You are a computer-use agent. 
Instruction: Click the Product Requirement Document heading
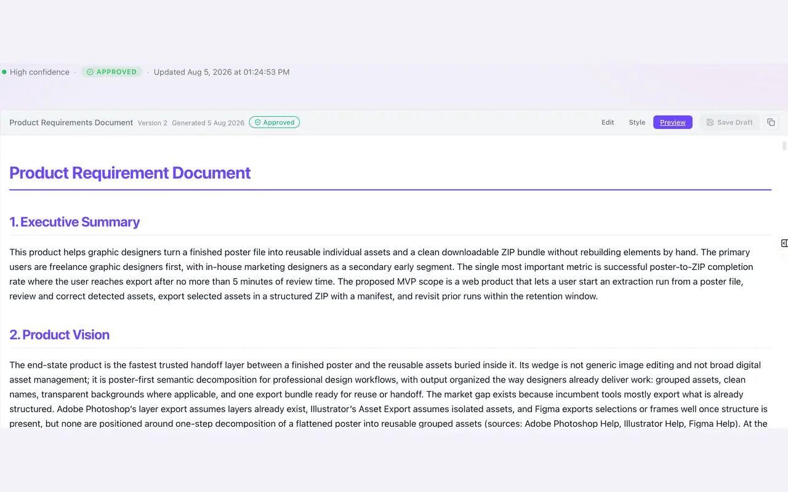(130, 173)
